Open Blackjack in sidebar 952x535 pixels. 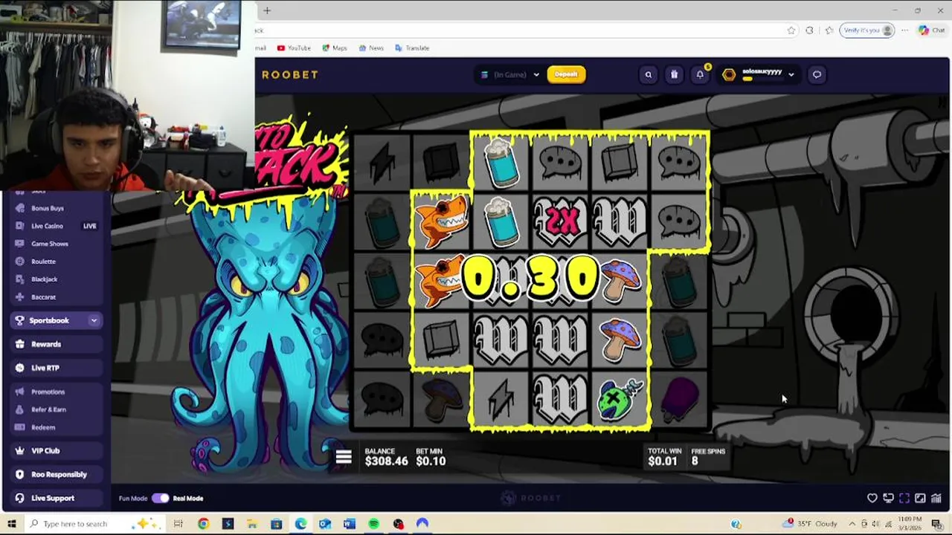[44, 279]
